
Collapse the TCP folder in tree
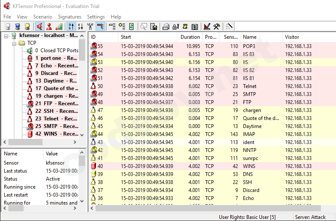tap(14, 43)
